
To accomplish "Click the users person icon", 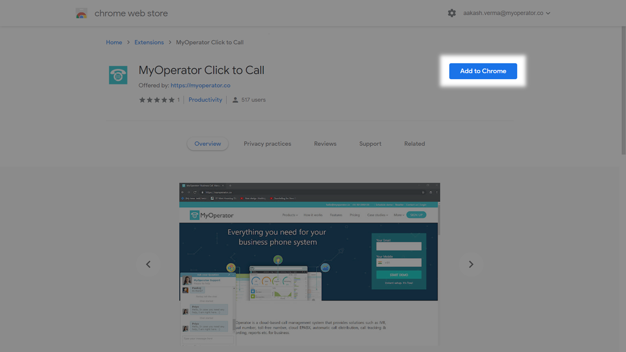I will (x=235, y=100).
